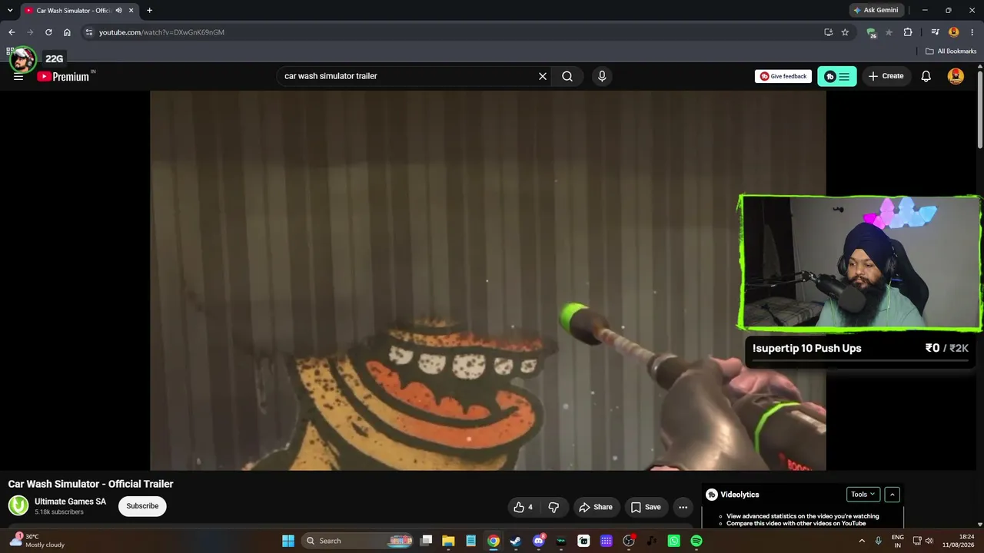Viewport: 984px width, 553px height.
Task: Install app icon in address bar
Action: pyautogui.click(x=828, y=32)
